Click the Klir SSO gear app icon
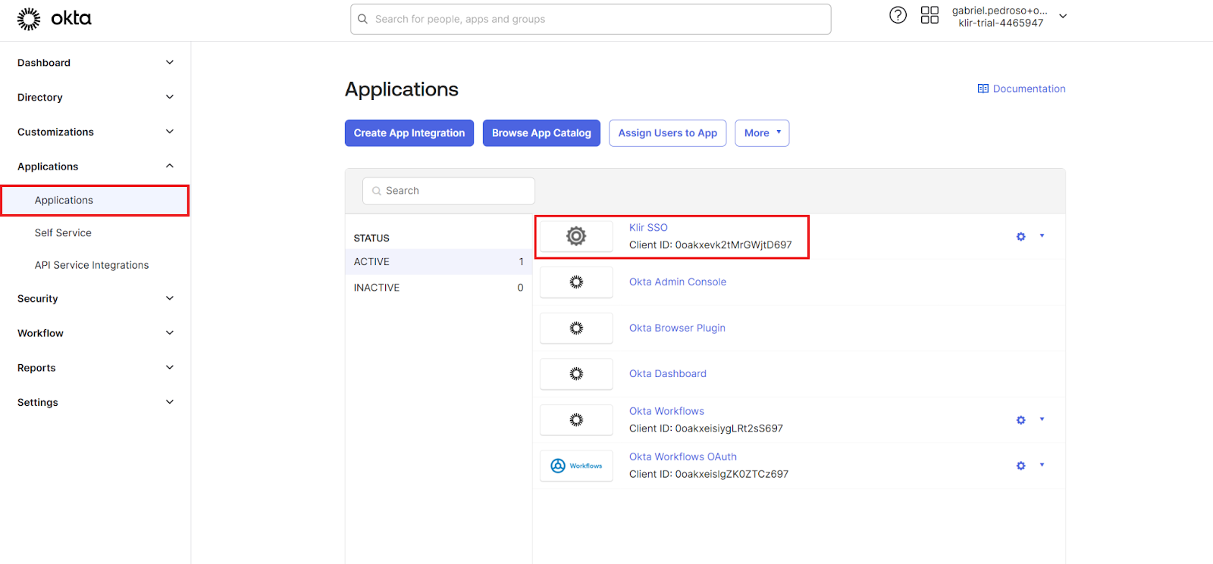The image size is (1213, 564). 576,236
